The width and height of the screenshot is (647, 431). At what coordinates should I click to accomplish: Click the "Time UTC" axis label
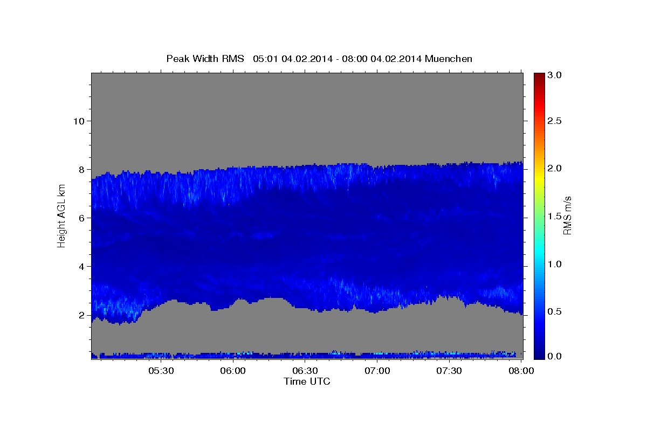coord(307,381)
